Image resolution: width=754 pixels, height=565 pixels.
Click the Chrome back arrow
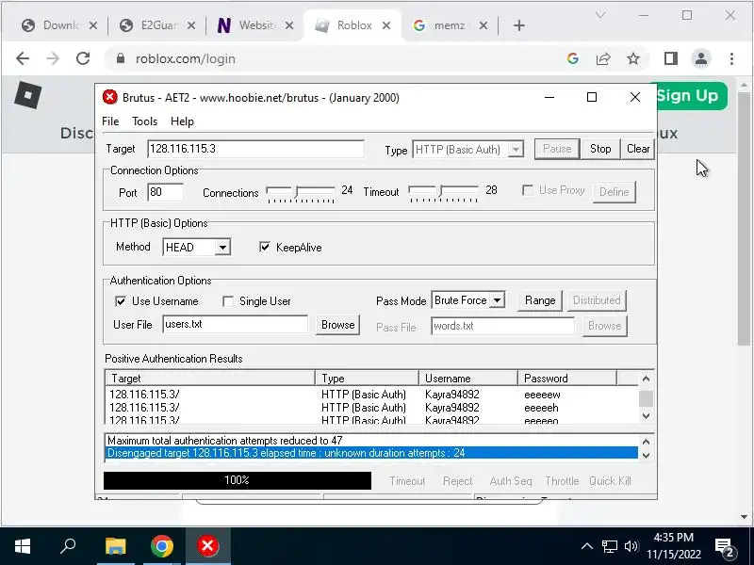23,58
